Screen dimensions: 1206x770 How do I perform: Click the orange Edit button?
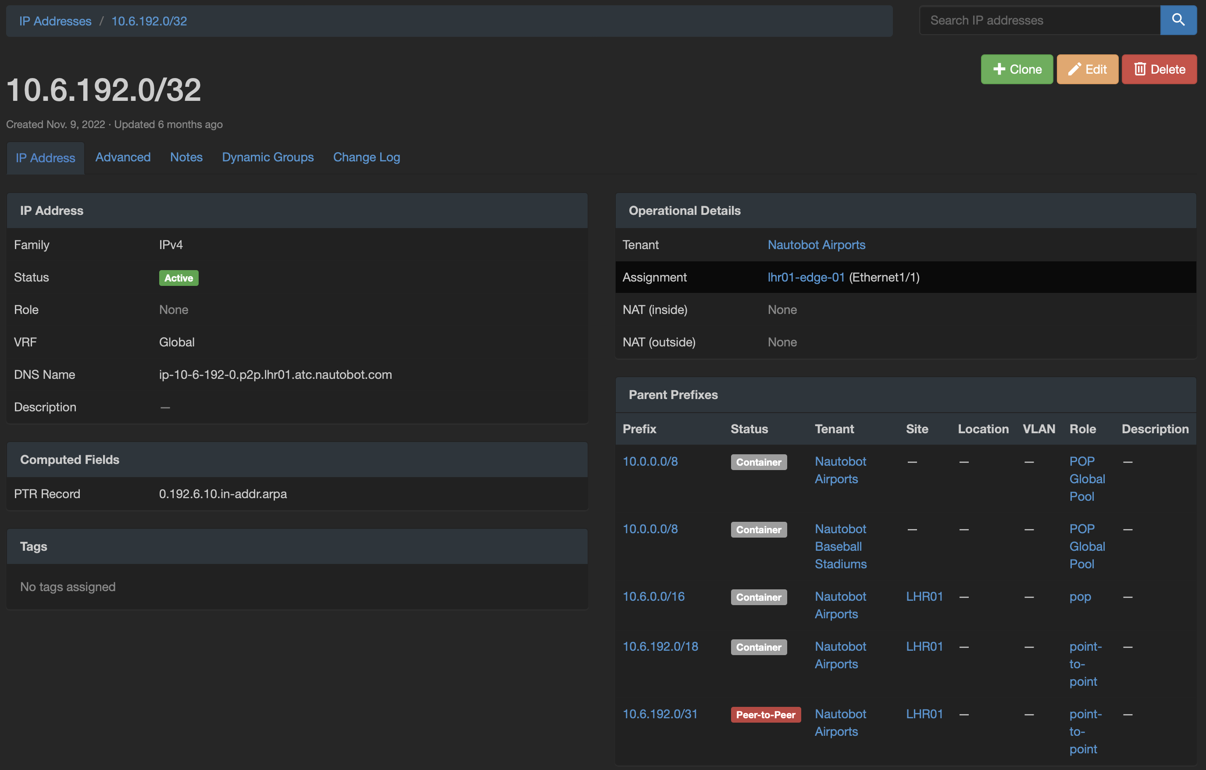coord(1087,69)
